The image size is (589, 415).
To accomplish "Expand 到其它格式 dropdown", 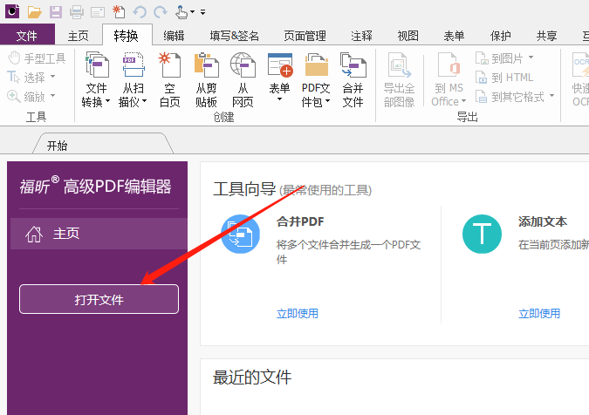I will point(551,96).
